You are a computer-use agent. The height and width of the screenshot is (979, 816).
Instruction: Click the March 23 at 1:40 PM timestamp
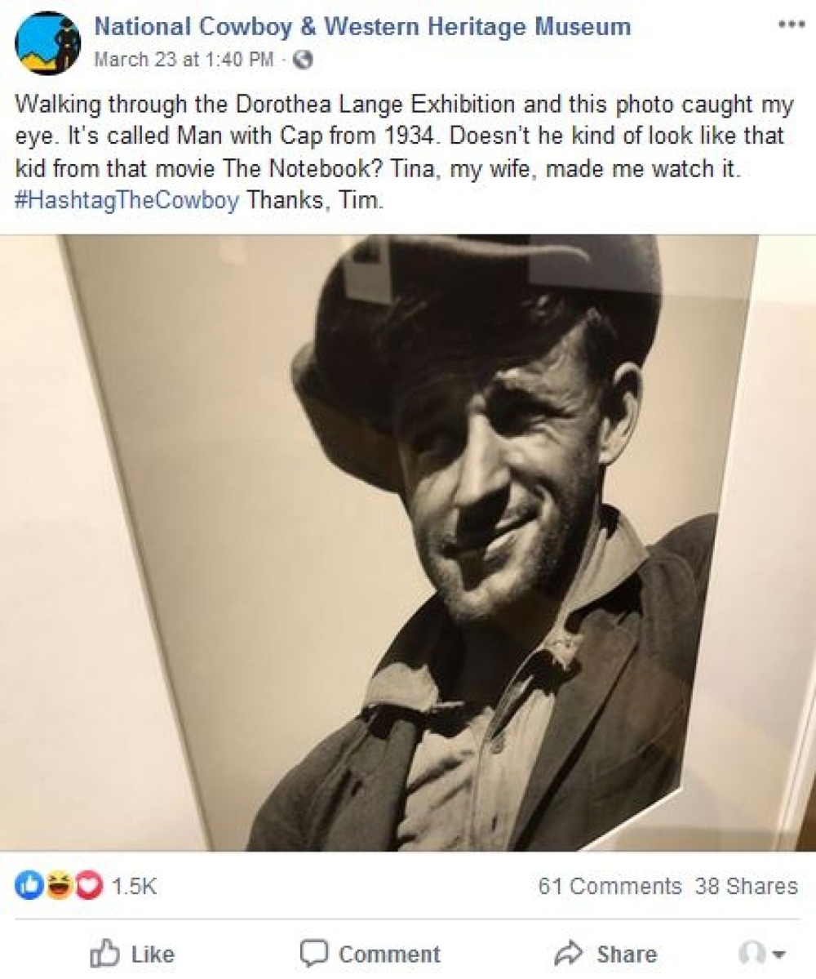point(184,60)
